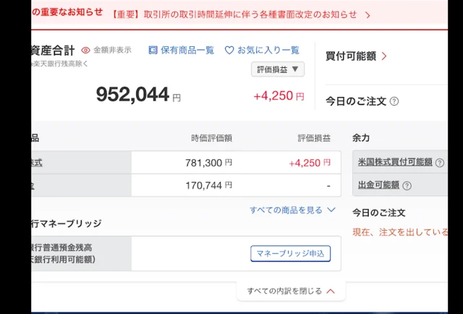Screen dimensions: 463x314
Task: Click help icon next to 出金可能額
Action: 407,185
